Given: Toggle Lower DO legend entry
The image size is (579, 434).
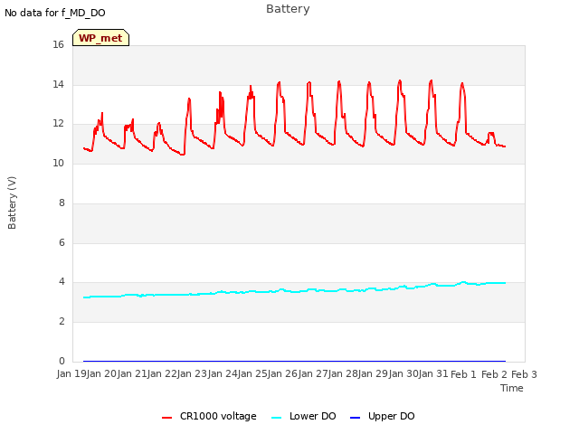Looking at the screenshot, I should [x=304, y=416].
